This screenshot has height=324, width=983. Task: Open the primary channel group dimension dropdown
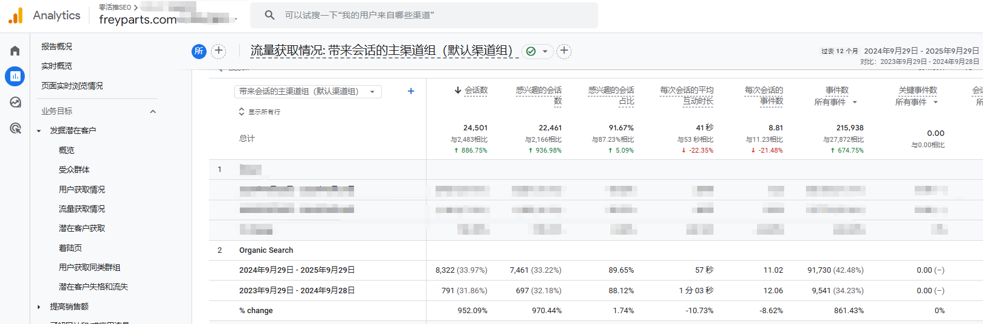308,92
